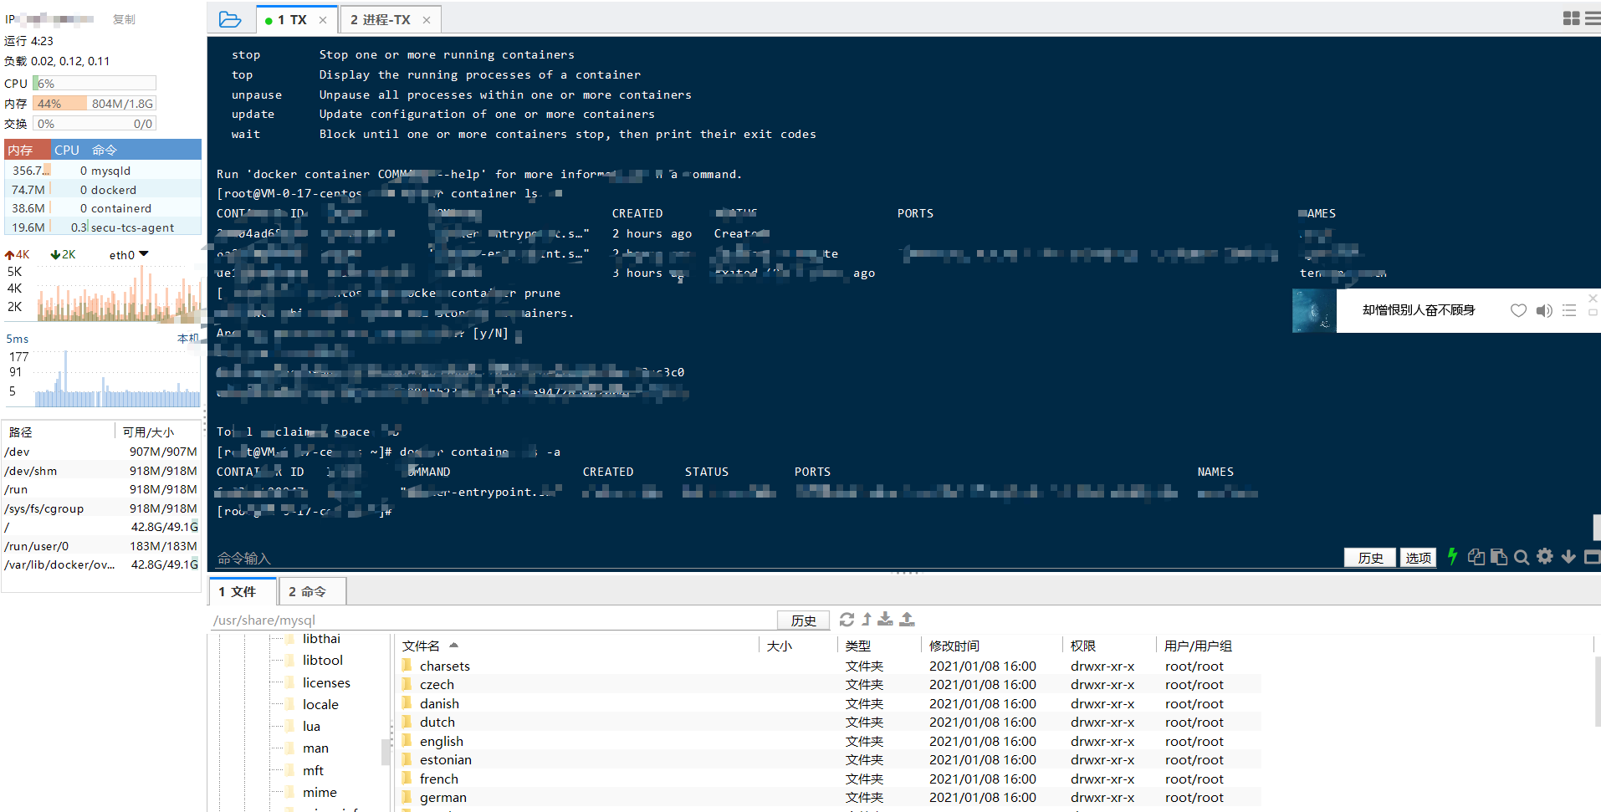1601x812 pixels.
Task: Mute the music player volume
Action: [1544, 310]
